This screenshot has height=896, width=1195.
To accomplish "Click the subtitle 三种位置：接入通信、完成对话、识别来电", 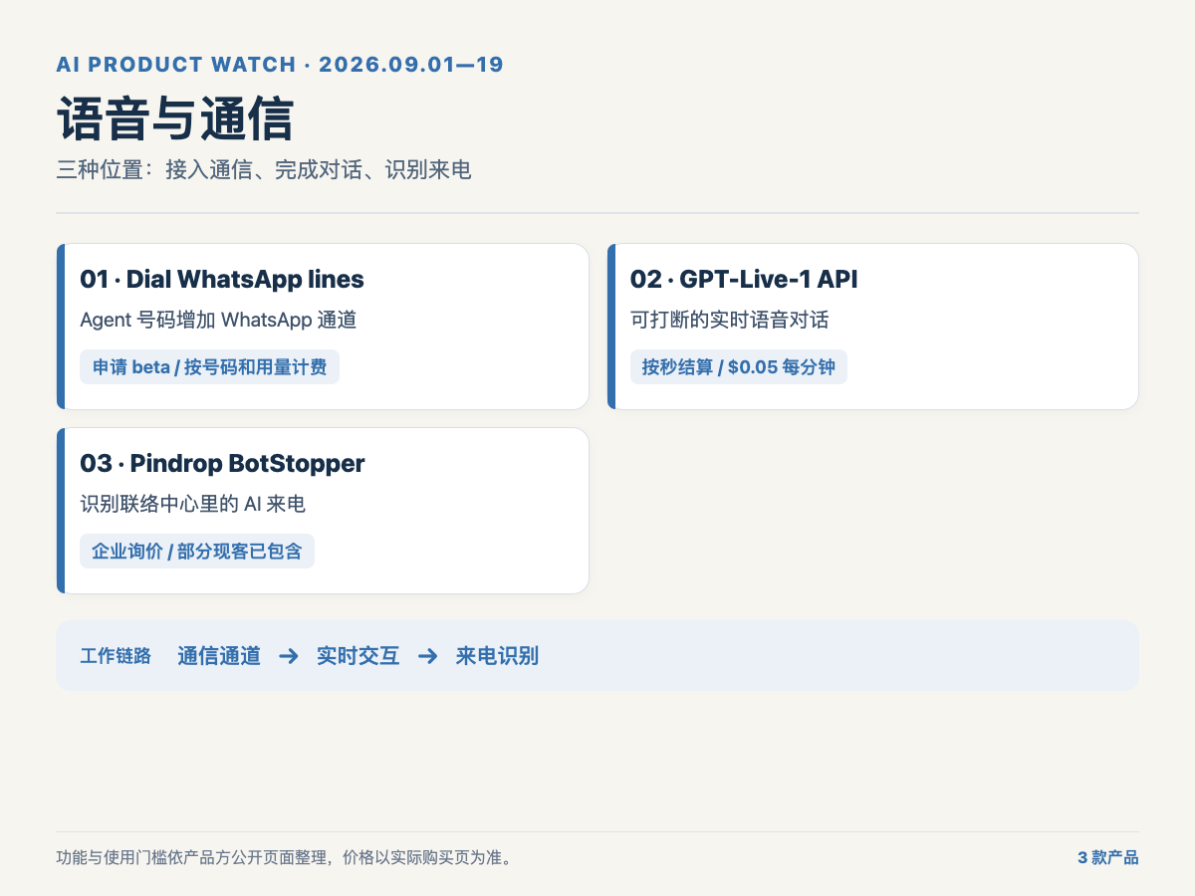I will [264, 170].
